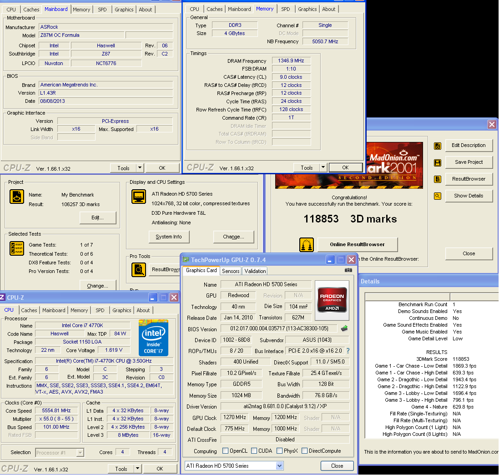The image size is (499, 475).
Task: Click the GPU-Z Name field
Action: pyautogui.click(x=266, y=284)
